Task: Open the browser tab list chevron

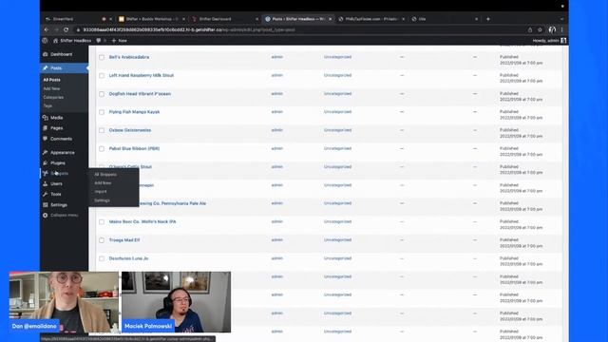Action: tap(561, 19)
